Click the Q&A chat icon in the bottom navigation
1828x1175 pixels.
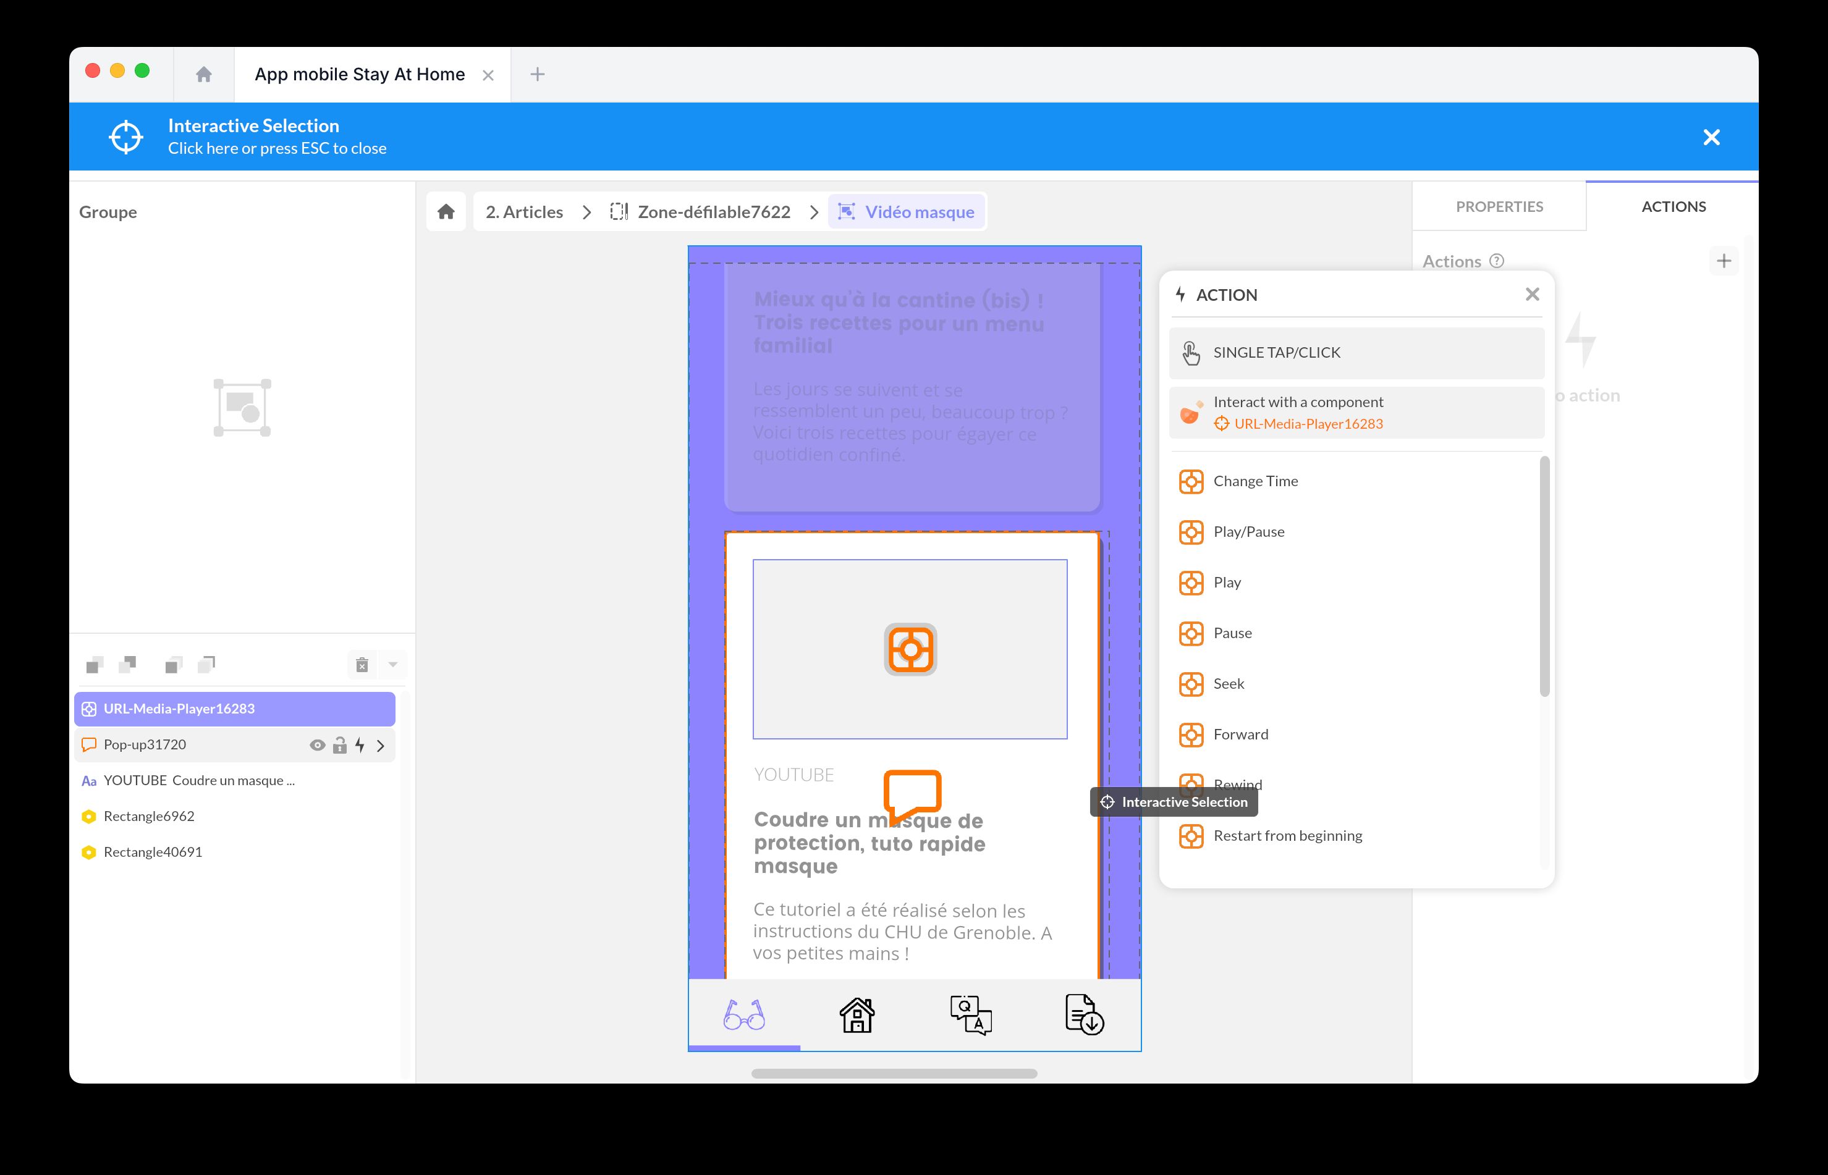pos(971,1015)
